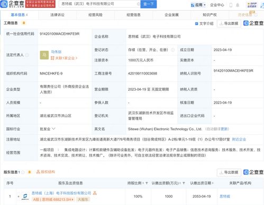Select the registration number 420199110003698
Screen dimensions: 264x205
142,73
